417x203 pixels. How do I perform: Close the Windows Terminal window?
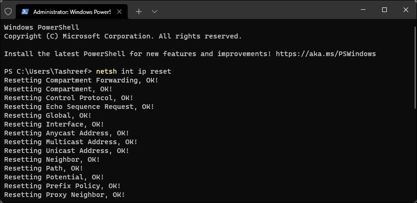(x=406, y=10)
